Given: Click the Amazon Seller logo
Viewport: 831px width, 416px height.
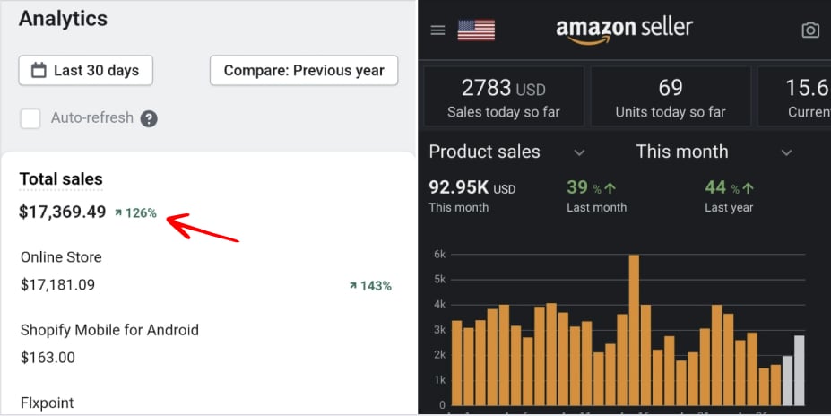Looking at the screenshot, I should click(624, 29).
